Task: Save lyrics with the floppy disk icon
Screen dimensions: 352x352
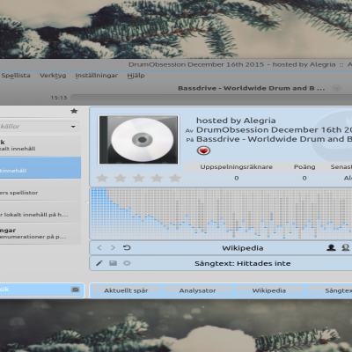Action: [x=113, y=263]
